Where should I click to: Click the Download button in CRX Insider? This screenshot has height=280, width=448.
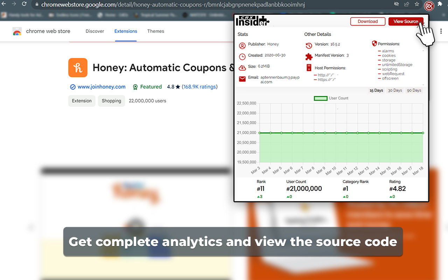368,21
